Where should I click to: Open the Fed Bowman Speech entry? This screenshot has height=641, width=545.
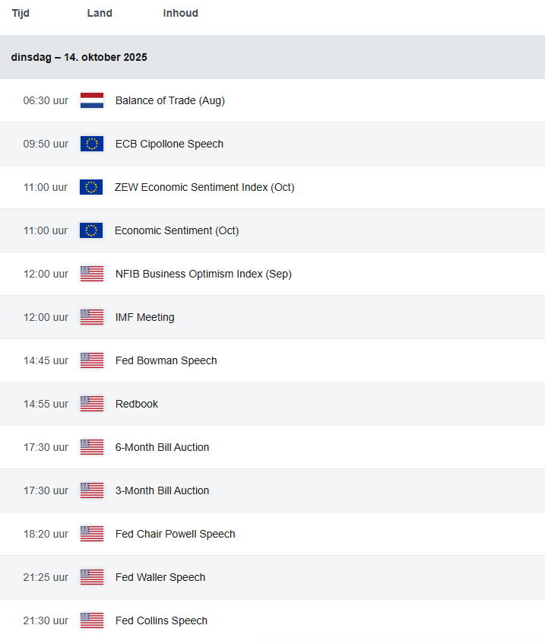pos(166,360)
